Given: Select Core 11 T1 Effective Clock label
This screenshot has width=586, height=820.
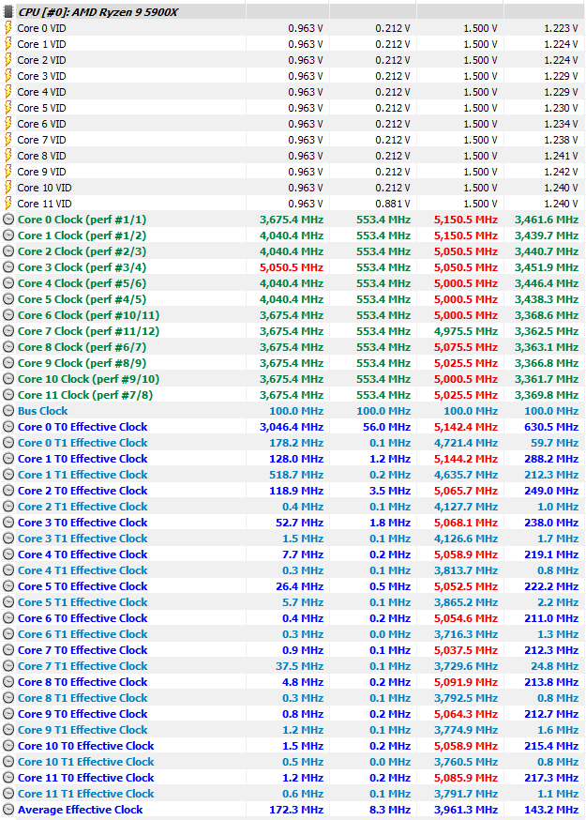Looking at the screenshot, I should pos(85,794).
